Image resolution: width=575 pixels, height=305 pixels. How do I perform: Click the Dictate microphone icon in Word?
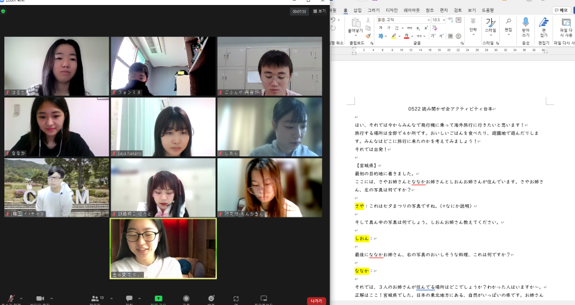[526, 24]
